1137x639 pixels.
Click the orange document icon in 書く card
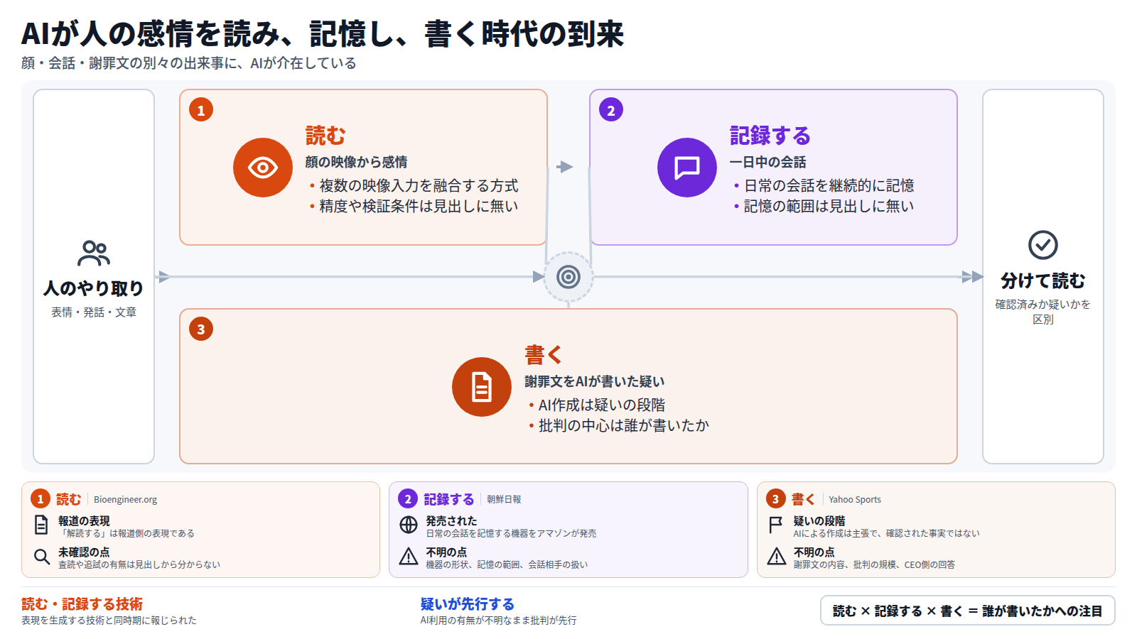click(482, 387)
